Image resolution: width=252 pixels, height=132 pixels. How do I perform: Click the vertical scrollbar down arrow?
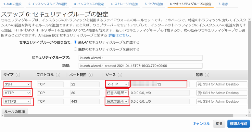click(249, 112)
